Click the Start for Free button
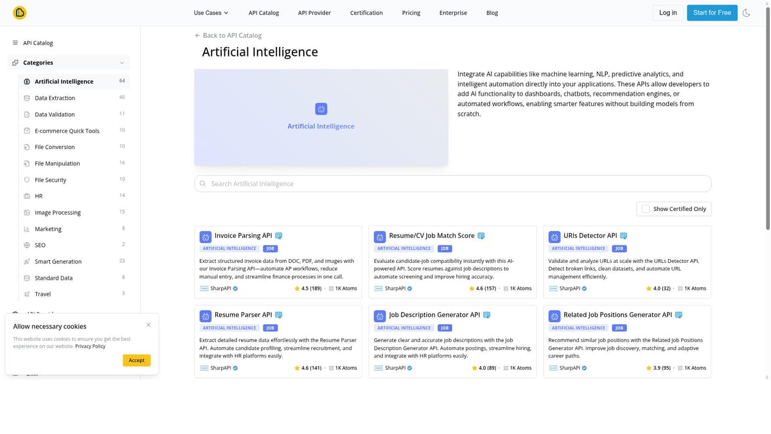Image resolution: width=771 pixels, height=434 pixels. pos(712,12)
